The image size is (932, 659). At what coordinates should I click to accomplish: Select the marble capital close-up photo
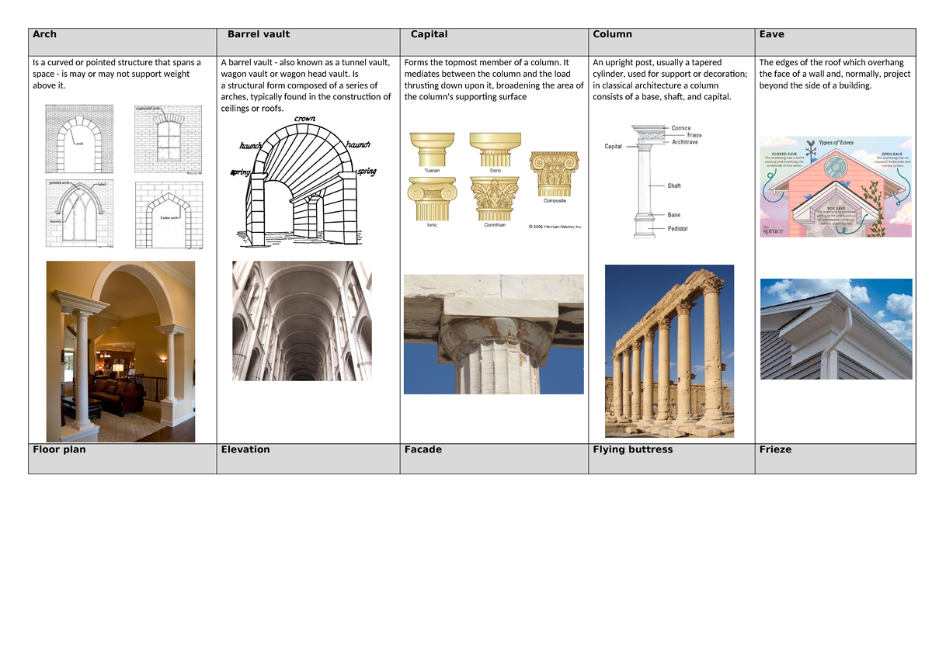494,334
